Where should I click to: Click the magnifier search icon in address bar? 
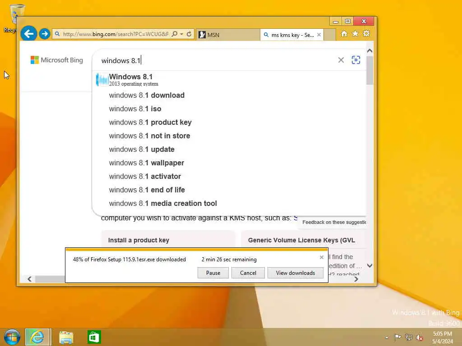175,34
